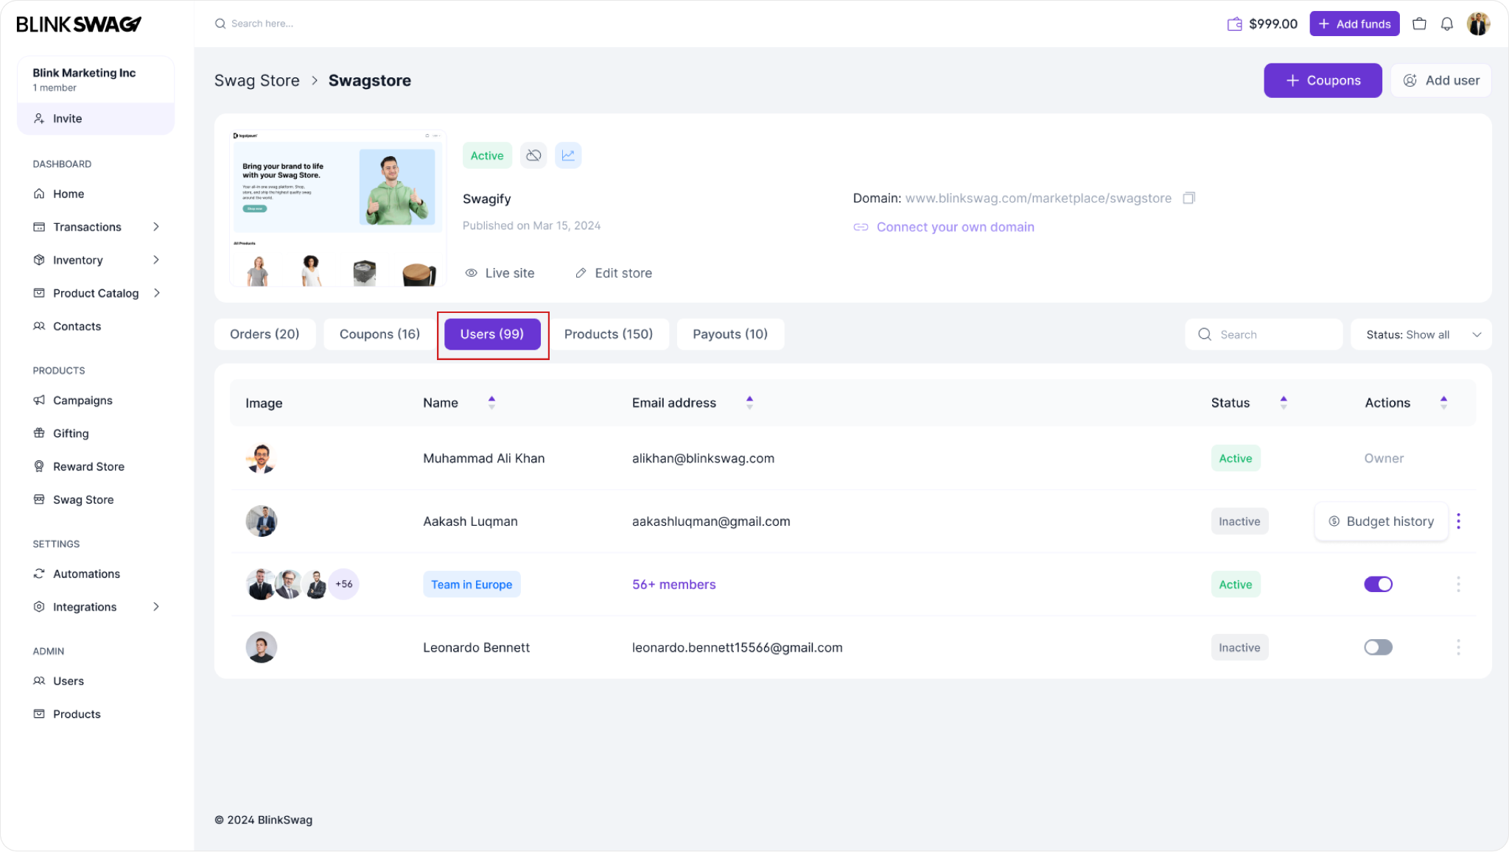Open the Live site link
This screenshot has width=1509, height=852.
coord(500,273)
